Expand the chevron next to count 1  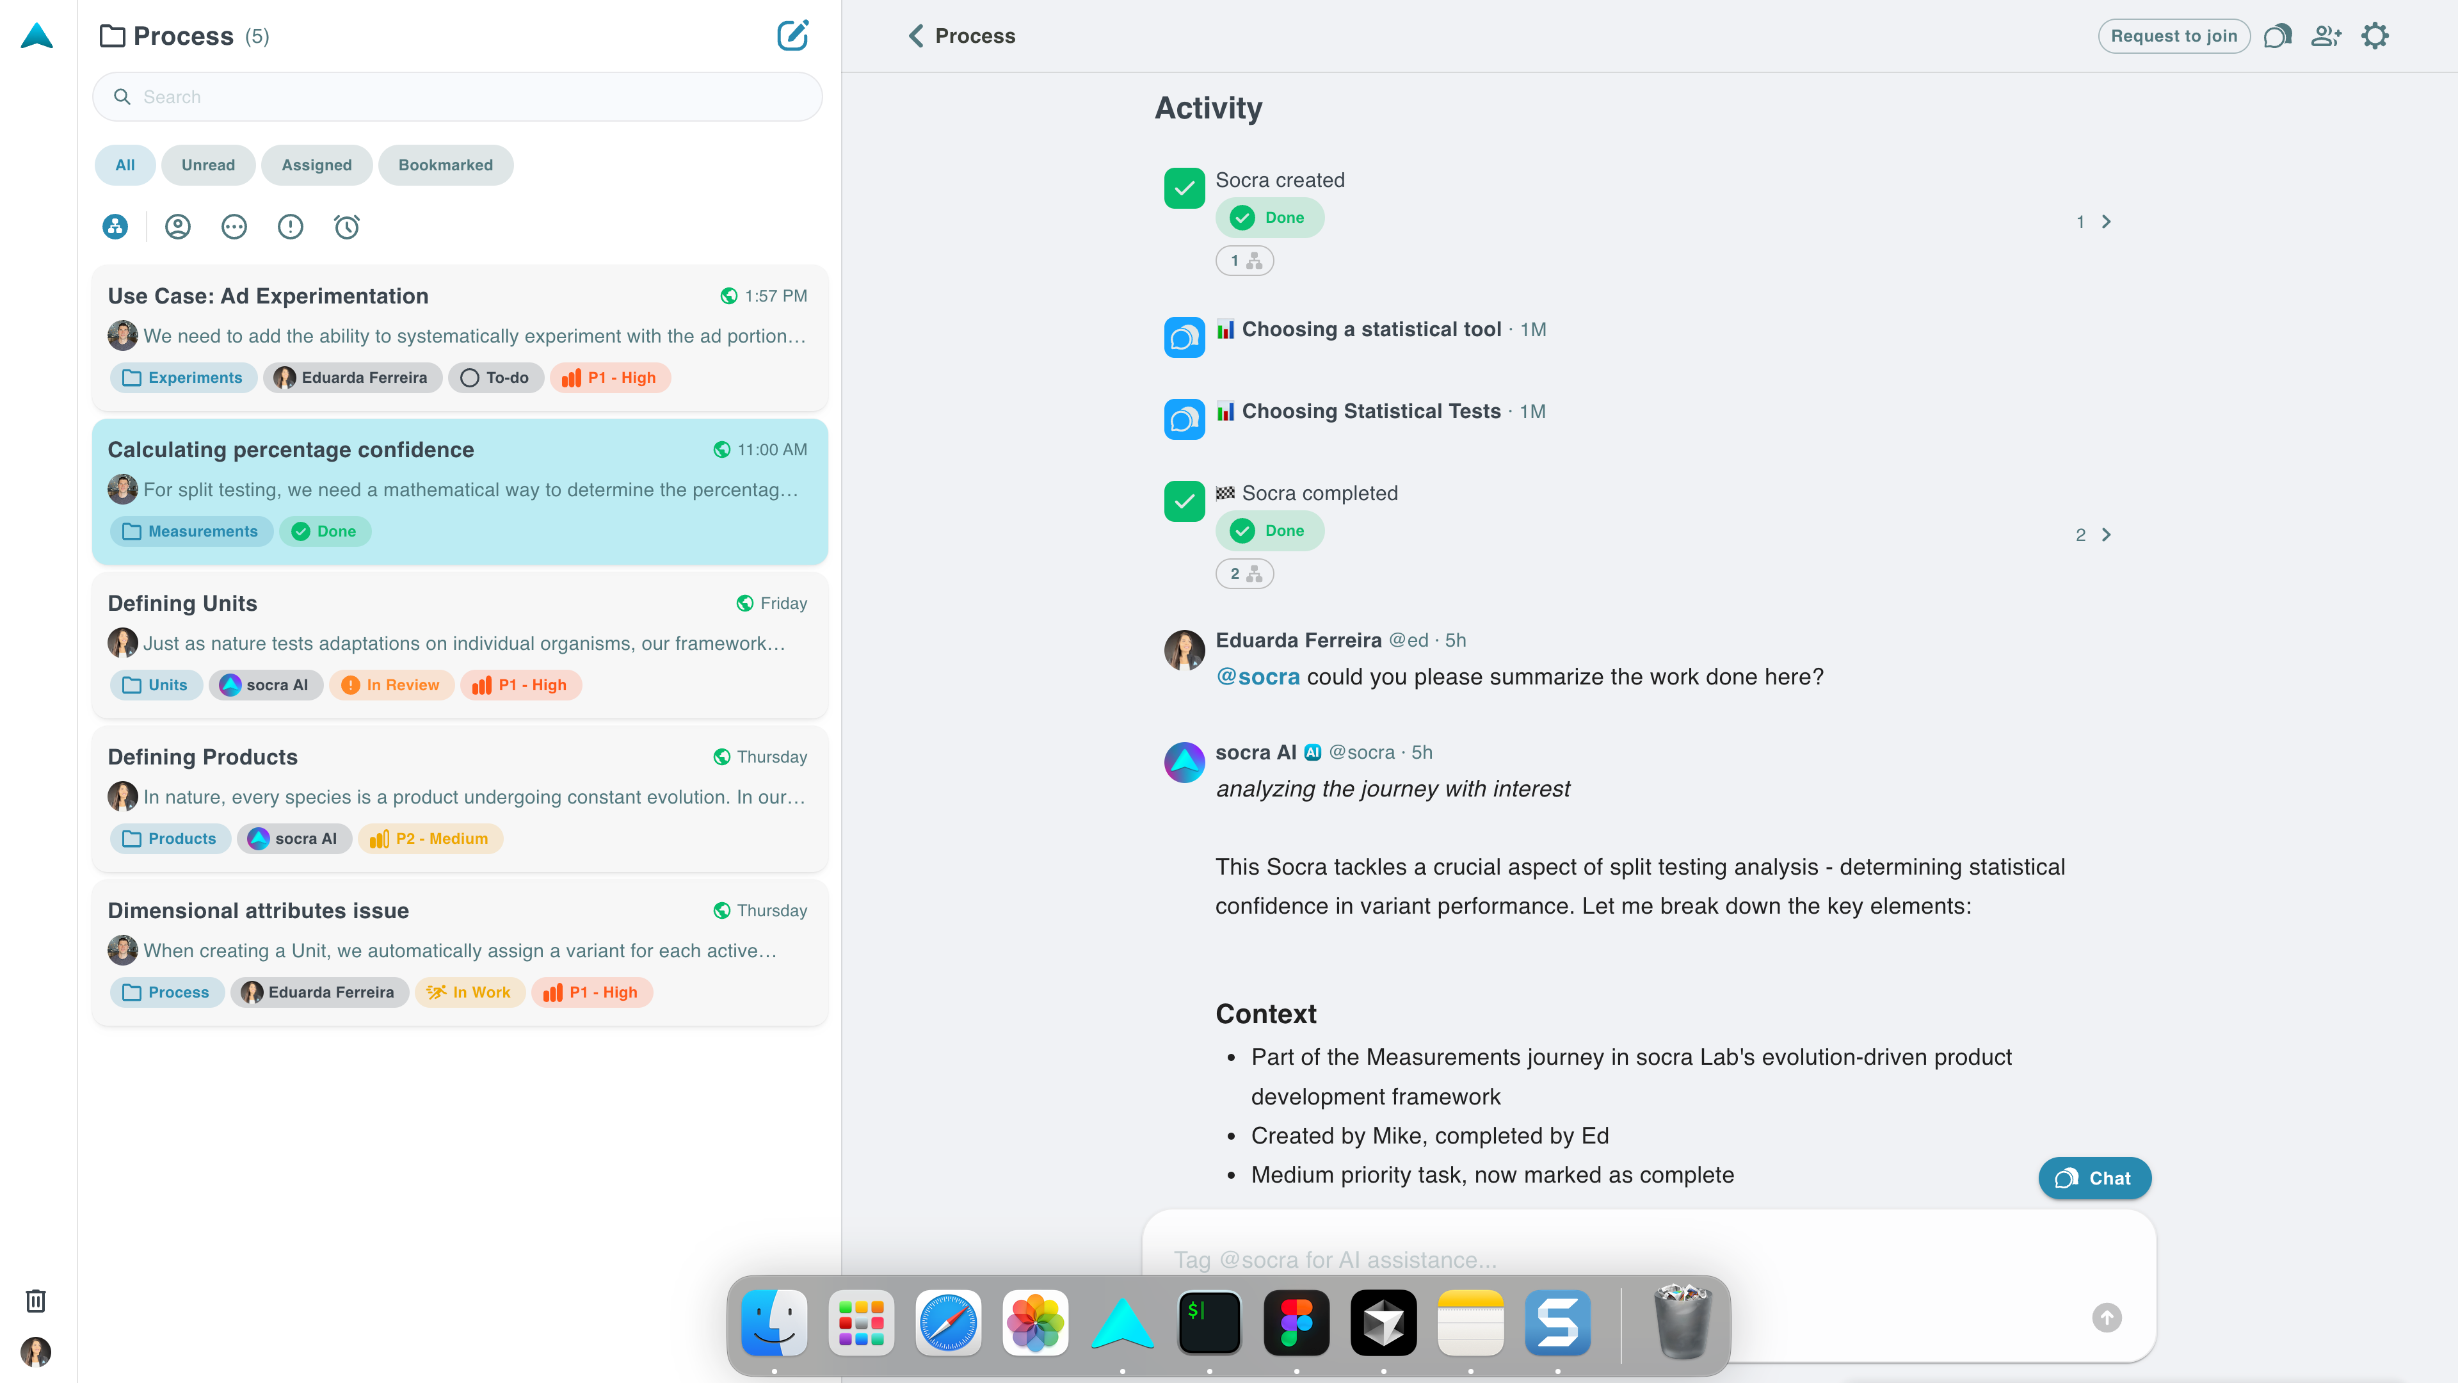(2106, 222)
